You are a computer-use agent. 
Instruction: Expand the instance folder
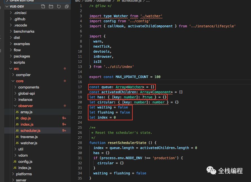(15, 99)
